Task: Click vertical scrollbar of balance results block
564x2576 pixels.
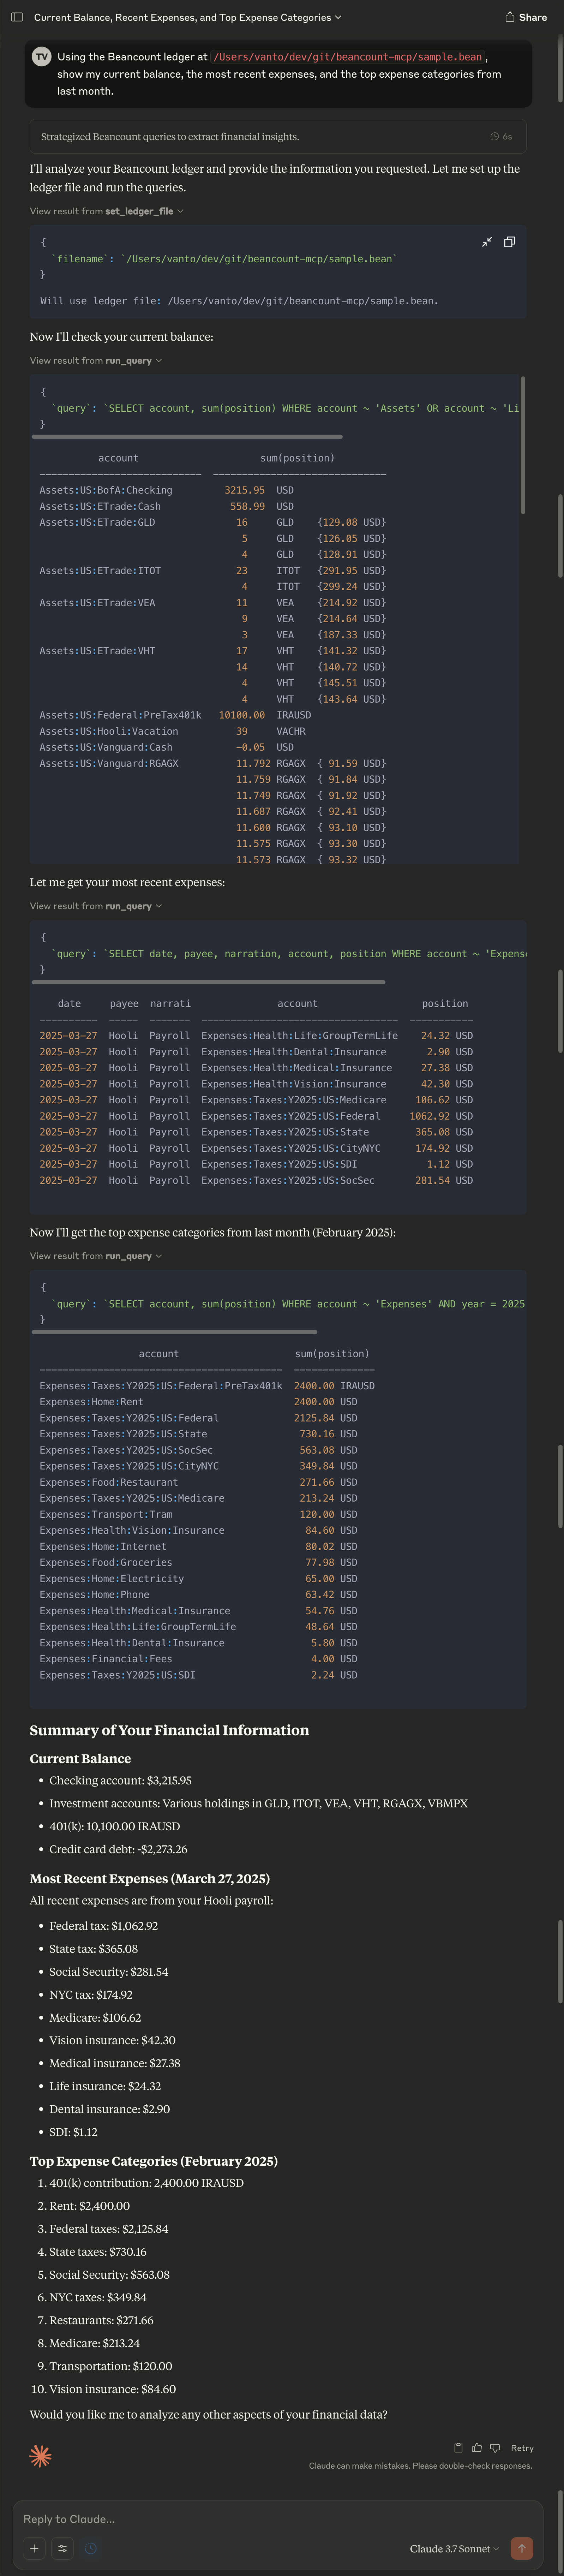Action: coord(523,445)
